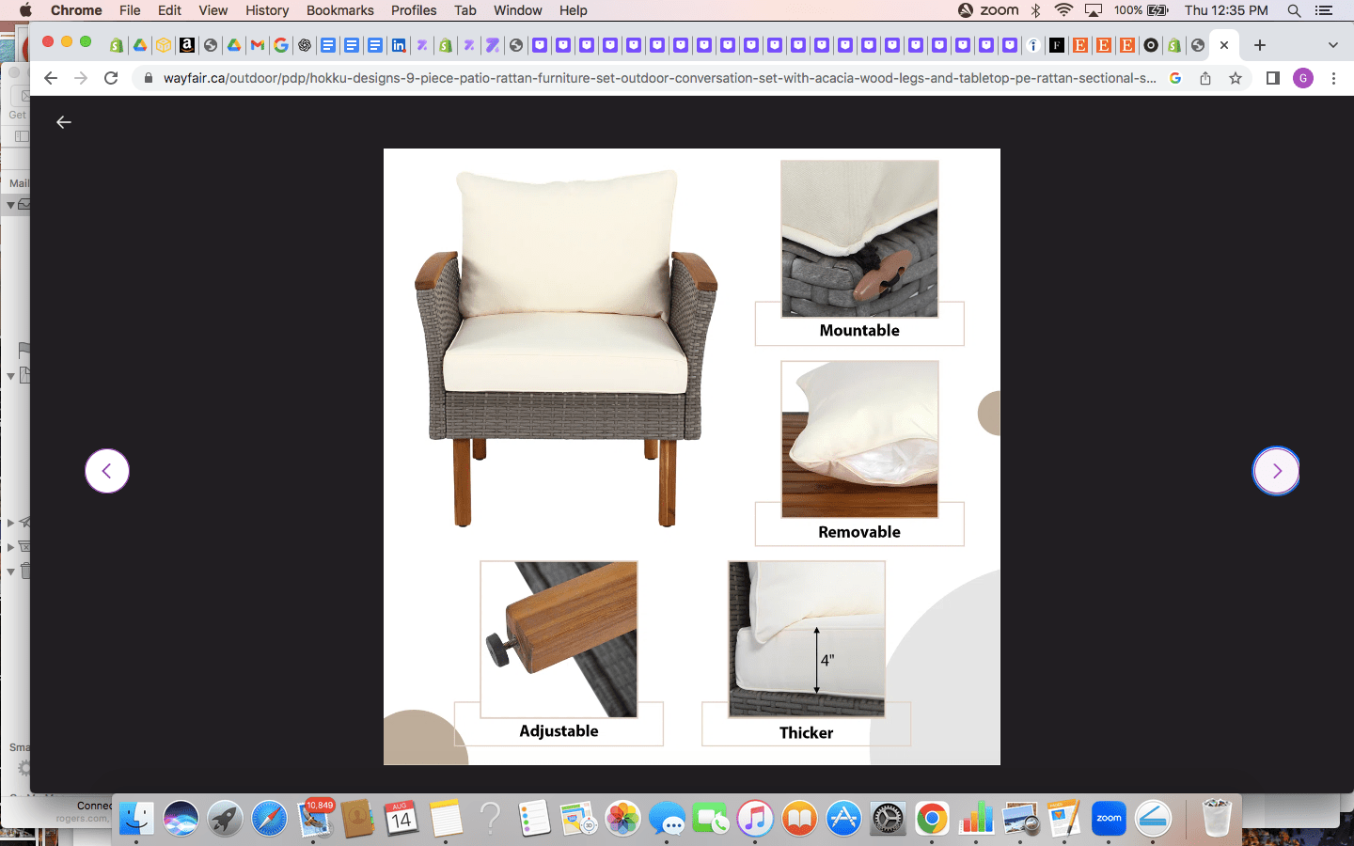
Task: Bookmark this page with the star icon
Action: 1236,78
